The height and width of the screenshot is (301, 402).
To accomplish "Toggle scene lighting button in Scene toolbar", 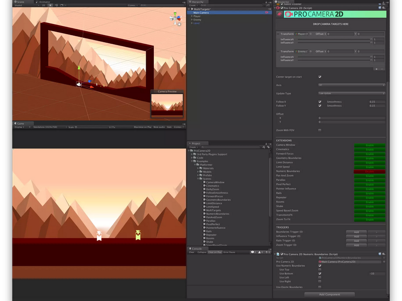I will pyautogui.click(x=50, y=5).
